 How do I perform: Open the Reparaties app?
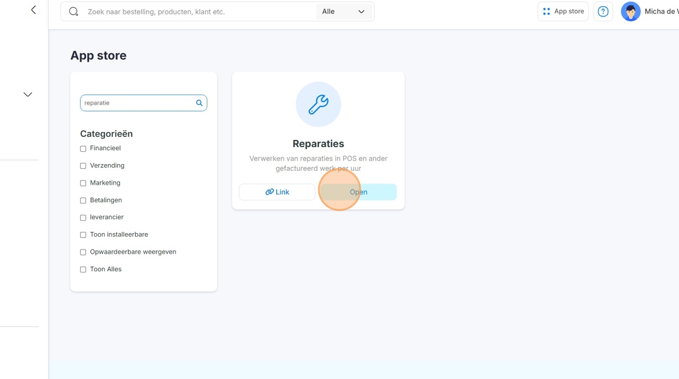point(358,192)
